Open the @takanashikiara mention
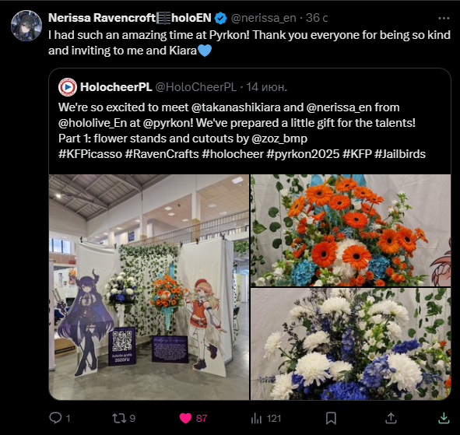 point(236,107)
